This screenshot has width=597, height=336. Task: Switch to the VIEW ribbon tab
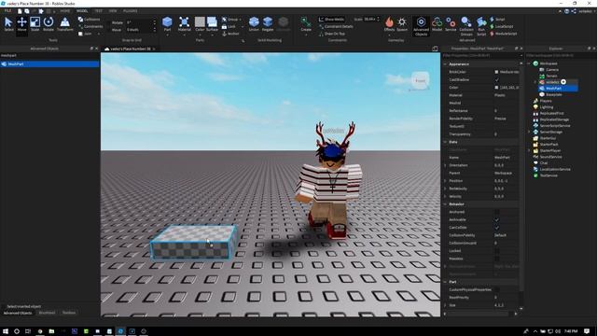click(x=113, y=11)
